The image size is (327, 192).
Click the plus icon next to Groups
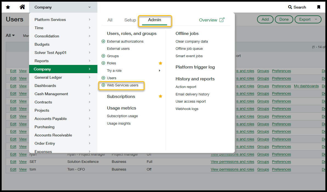[103, 56]
